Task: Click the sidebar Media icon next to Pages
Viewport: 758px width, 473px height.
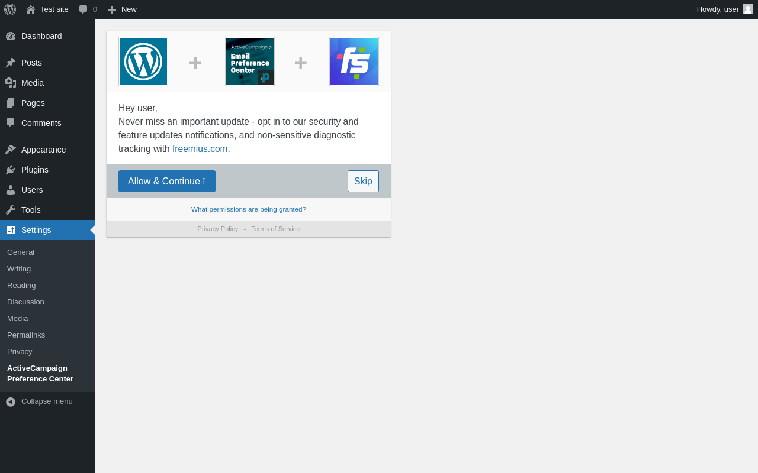Action: tap(11, 83)
